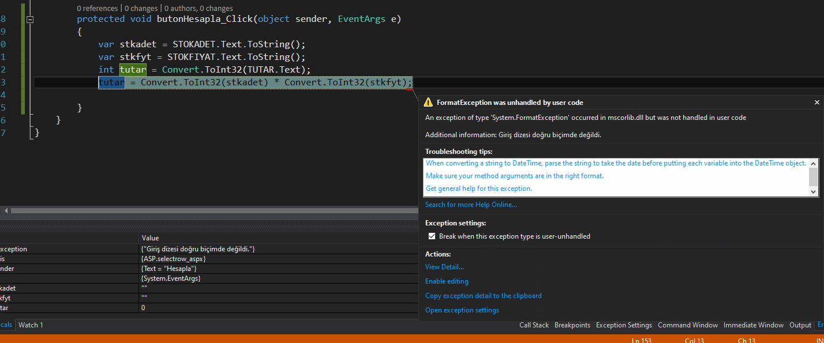This screenshot has width=824, height=343.
Task: Click the Ch 13 status bar entry
Action: tap(747, 341)
